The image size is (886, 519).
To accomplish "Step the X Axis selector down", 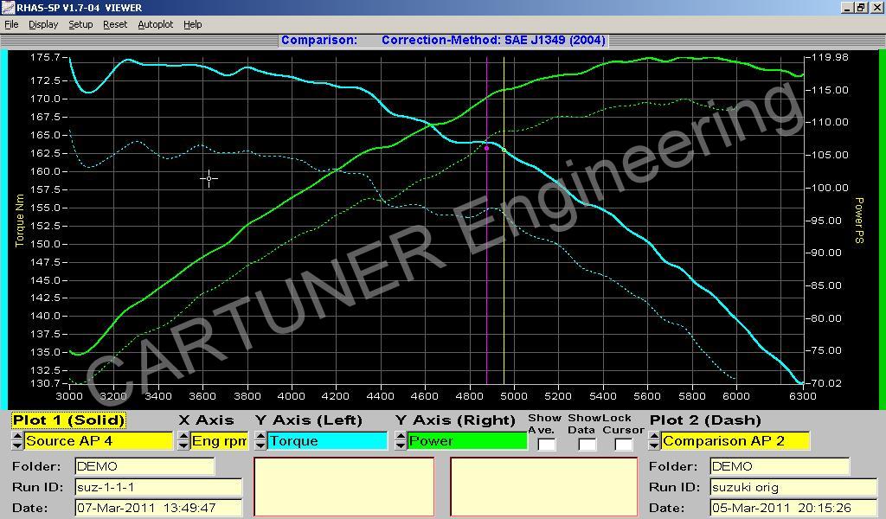I will click(183, 445).
